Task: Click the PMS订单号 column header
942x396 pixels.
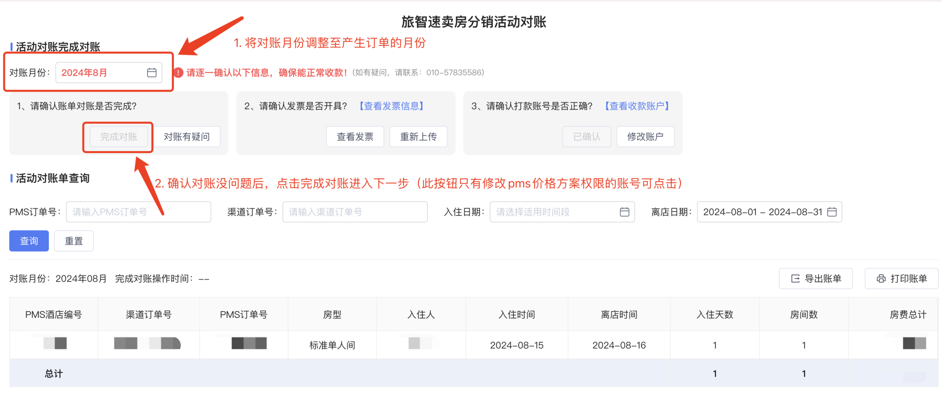Action: point(244,315)
